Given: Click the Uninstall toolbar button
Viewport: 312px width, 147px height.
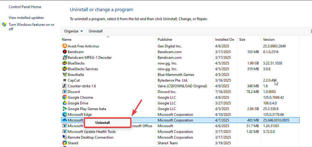Looking at the screenshot, I should (x=96, y=31).
